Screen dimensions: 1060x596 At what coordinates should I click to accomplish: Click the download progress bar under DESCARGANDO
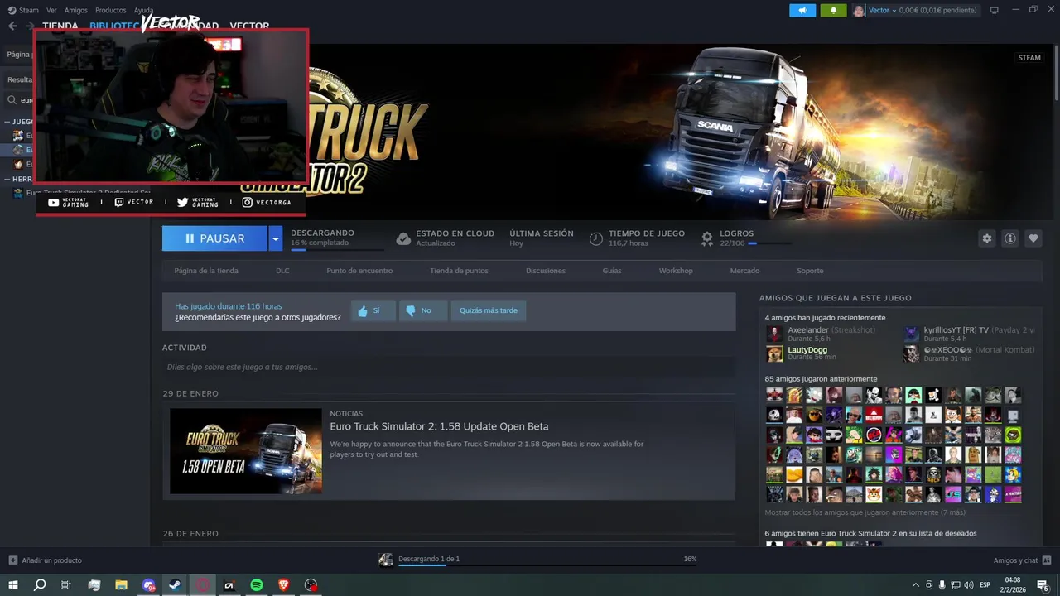337,249
